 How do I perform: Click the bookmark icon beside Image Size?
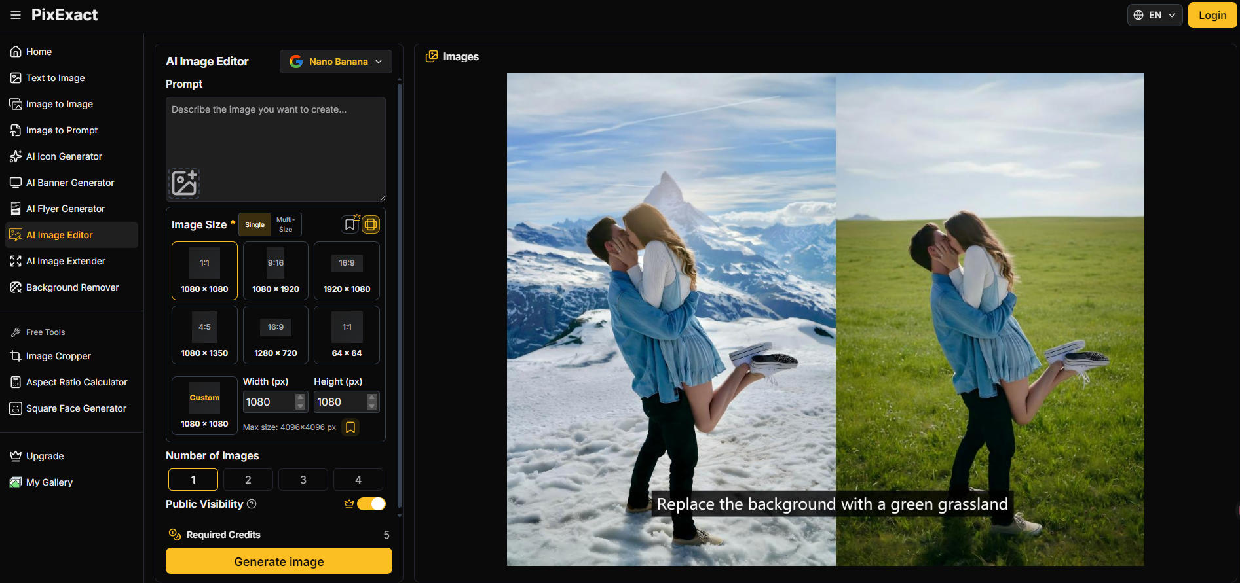350,224
